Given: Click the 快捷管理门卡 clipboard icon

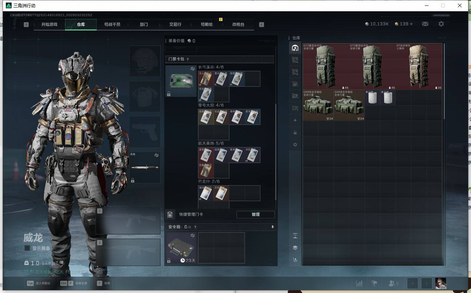Looking at the screenshot, I should [x=169, y=214].
